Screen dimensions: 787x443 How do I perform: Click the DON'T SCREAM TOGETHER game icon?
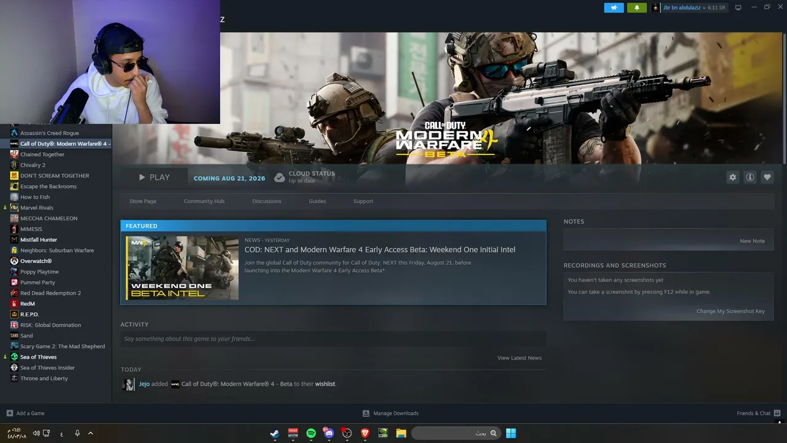[x=14, y=175]
